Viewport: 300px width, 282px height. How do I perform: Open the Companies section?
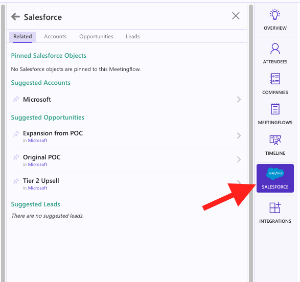[x=275, y=84]
